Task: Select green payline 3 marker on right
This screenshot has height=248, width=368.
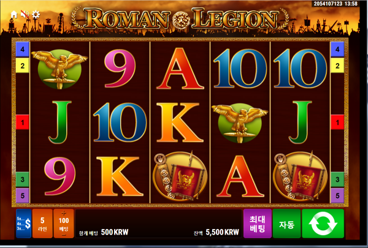Action: [337, 179]
